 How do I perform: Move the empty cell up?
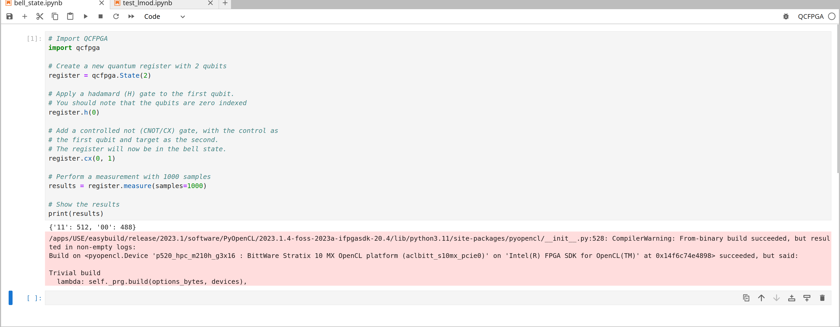tap(762, 298)
